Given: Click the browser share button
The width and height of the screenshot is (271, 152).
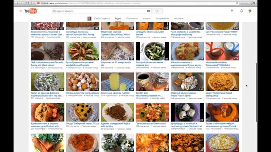Looking at the screenshot, I should [x=28, y=3].
